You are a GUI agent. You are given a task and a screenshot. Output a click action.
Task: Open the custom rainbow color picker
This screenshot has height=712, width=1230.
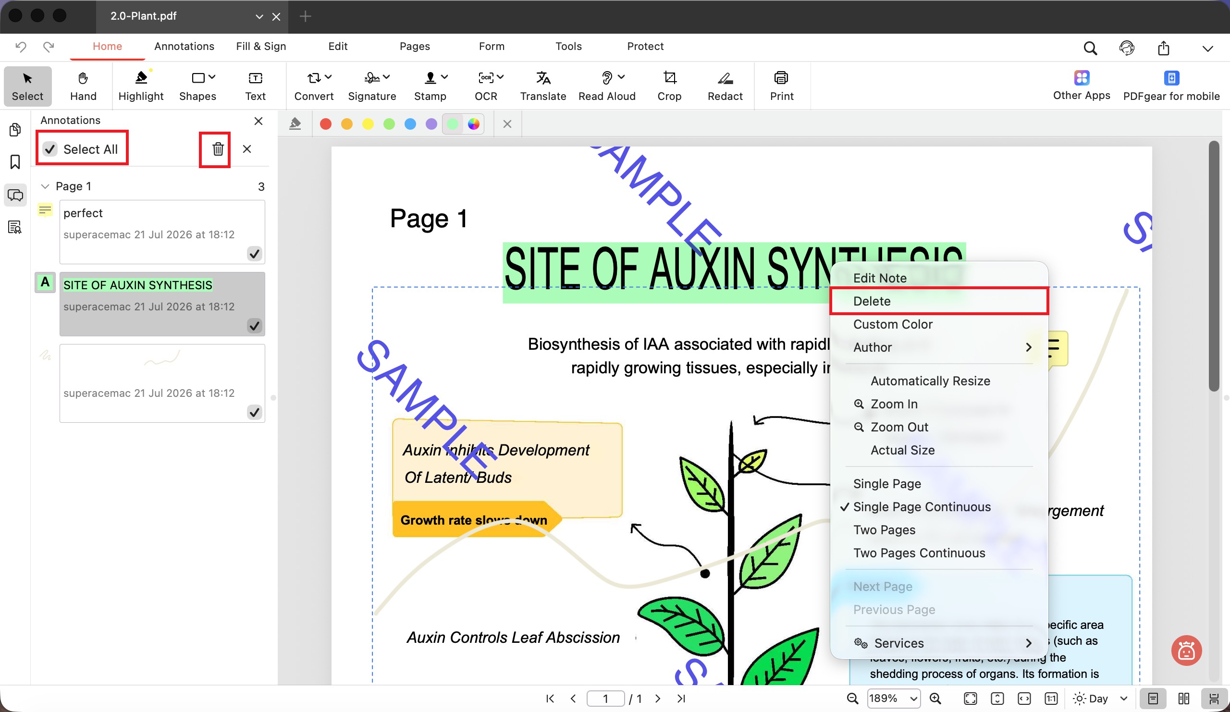(x=473, y=124)
